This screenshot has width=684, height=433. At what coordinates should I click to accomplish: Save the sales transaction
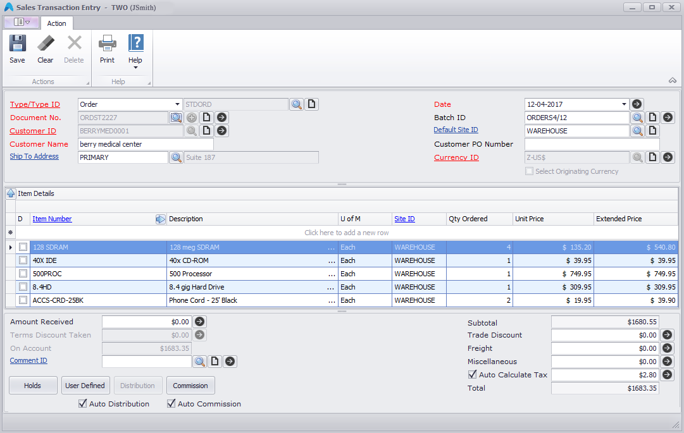(x=18, y=49)
